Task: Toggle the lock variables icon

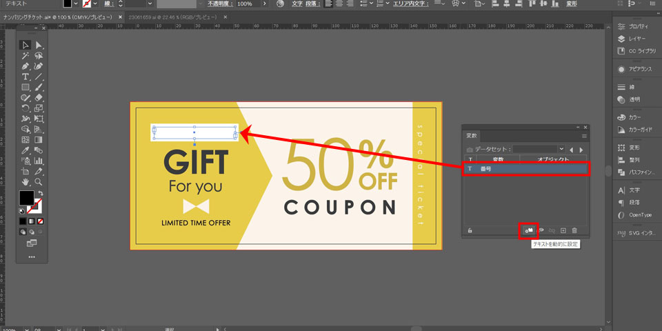Action: [x=470, y=230]
